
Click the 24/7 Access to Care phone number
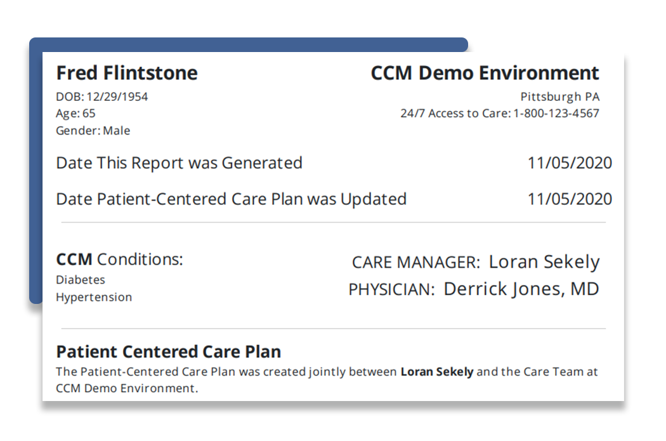[x=556, y=114]
